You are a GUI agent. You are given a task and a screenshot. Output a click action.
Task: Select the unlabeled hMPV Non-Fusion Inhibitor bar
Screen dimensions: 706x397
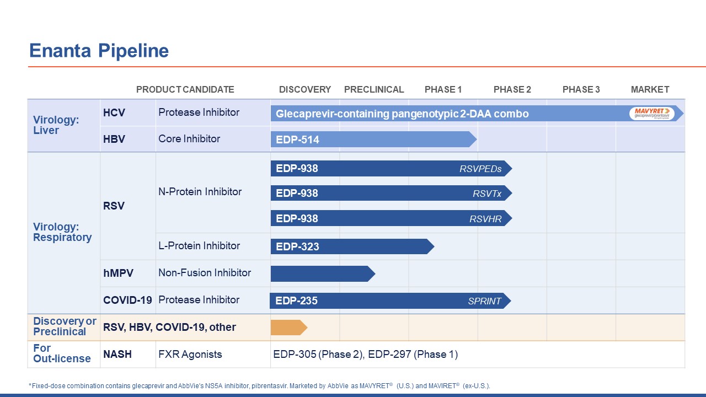pyautogui.click(x=322, y=273)
